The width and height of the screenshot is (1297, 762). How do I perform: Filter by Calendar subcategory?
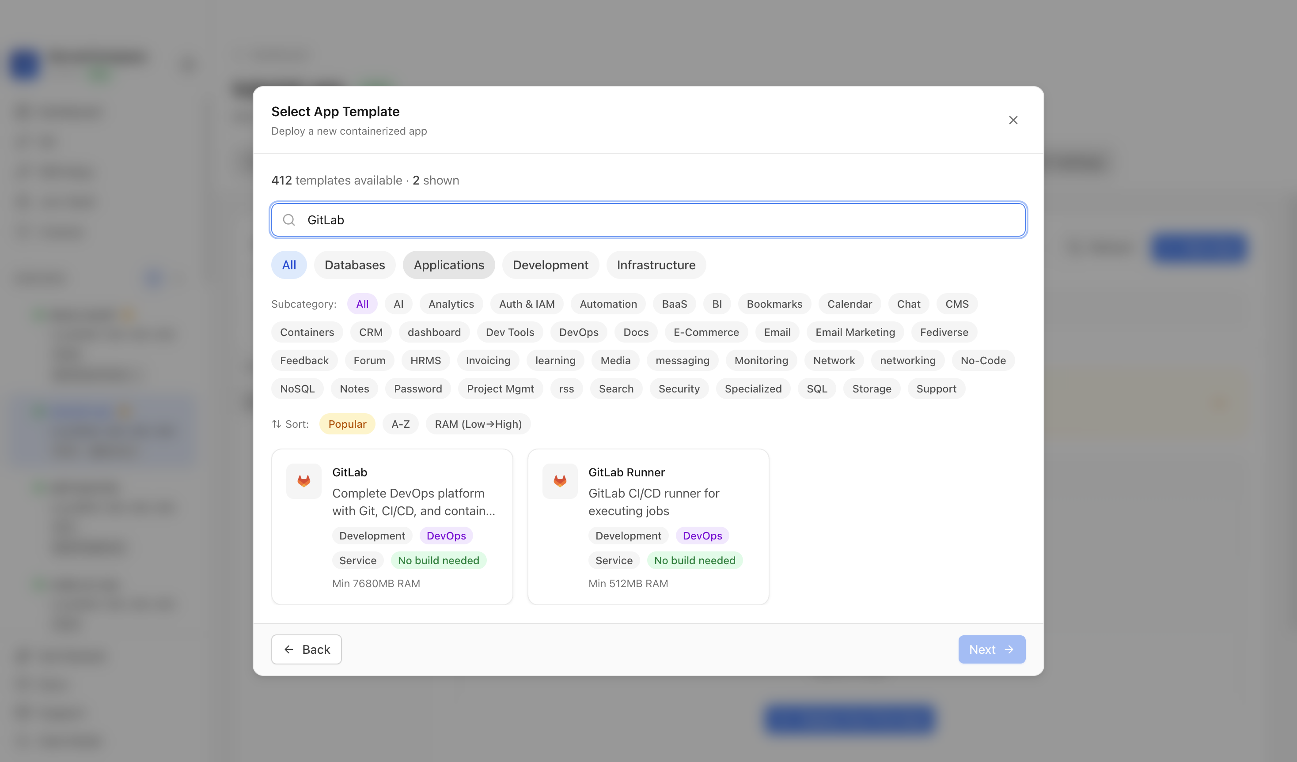[850, 304]
